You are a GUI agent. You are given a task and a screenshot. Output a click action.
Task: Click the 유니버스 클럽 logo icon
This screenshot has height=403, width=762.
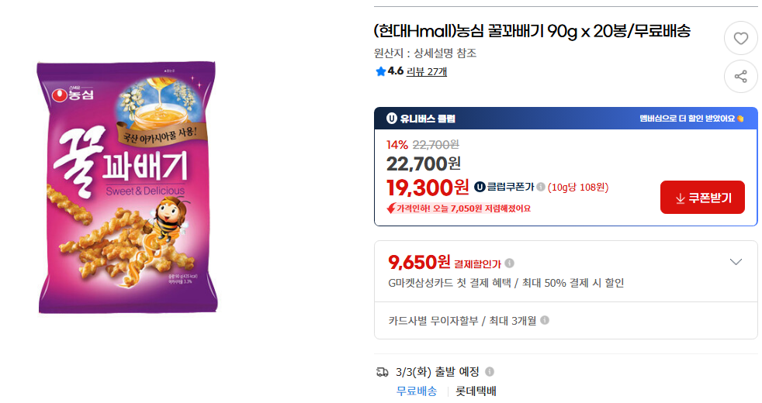click(392, 119)
